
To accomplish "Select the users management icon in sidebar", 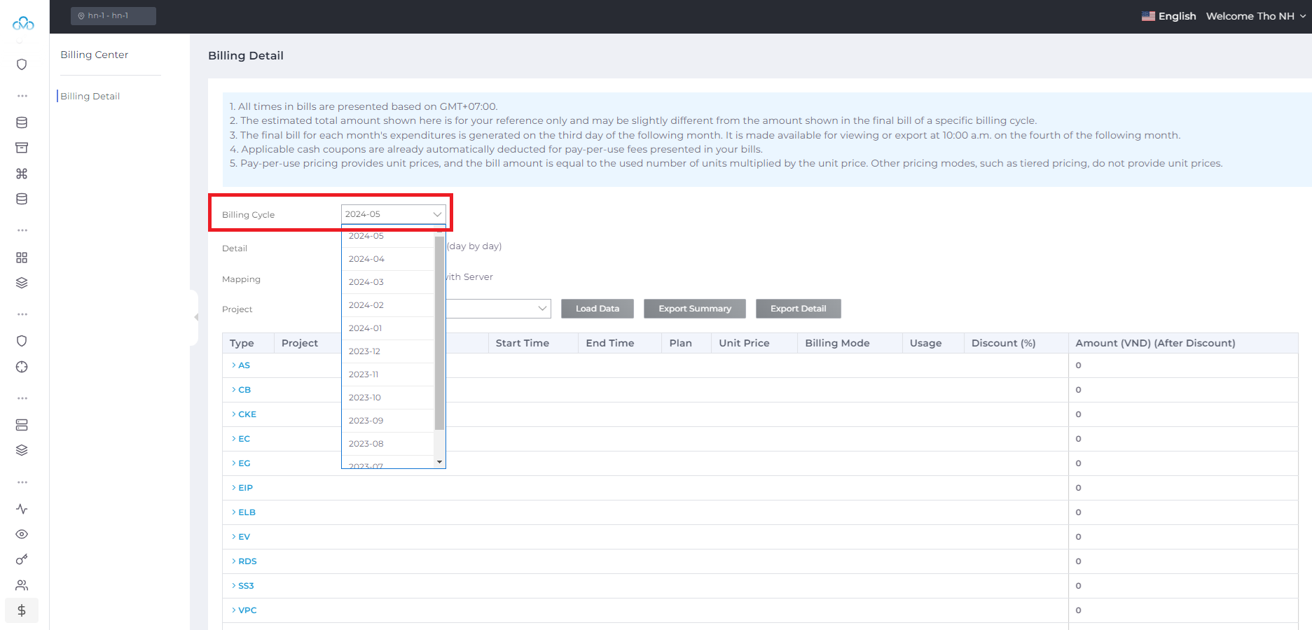I will [x=22, y=584].
